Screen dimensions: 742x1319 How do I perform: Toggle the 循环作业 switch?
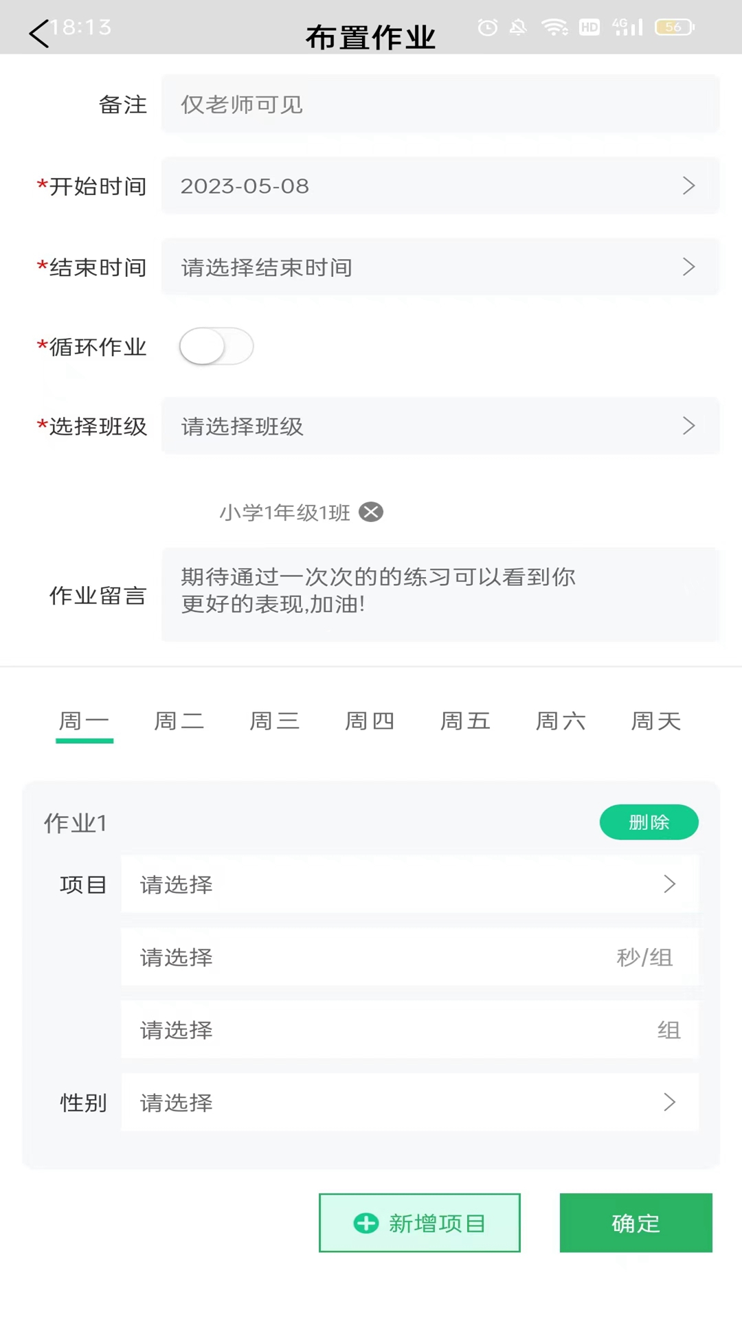point(216,346)
